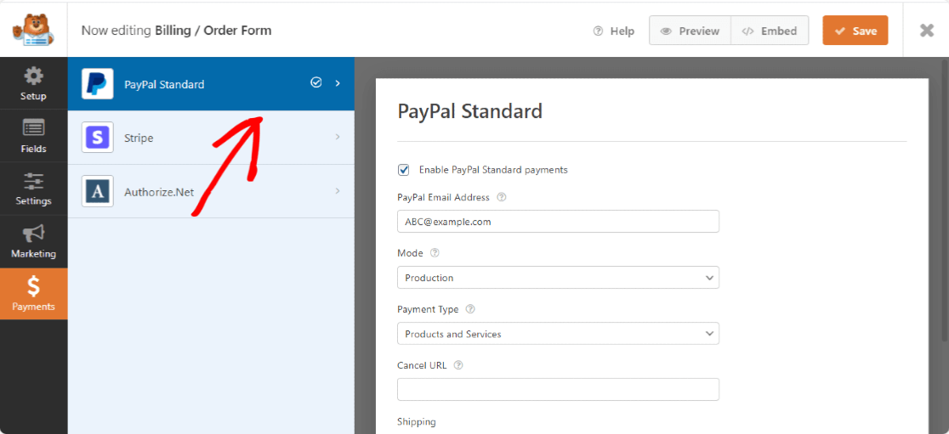Click the Preview button
The image size is (949, 434).
coord(690,31)
